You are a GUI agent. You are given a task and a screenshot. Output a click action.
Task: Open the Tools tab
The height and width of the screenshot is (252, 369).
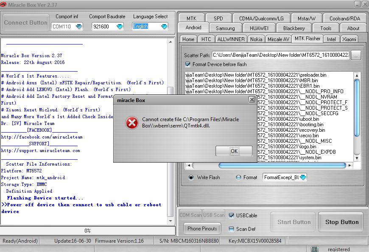coord(326,28)
